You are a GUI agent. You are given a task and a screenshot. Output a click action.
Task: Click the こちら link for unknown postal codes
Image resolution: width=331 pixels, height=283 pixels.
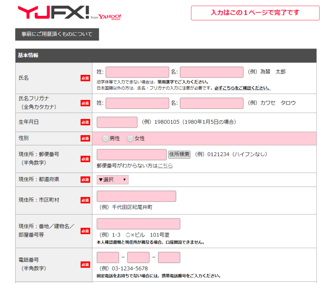pyautogui.click(x=165, y=166)
